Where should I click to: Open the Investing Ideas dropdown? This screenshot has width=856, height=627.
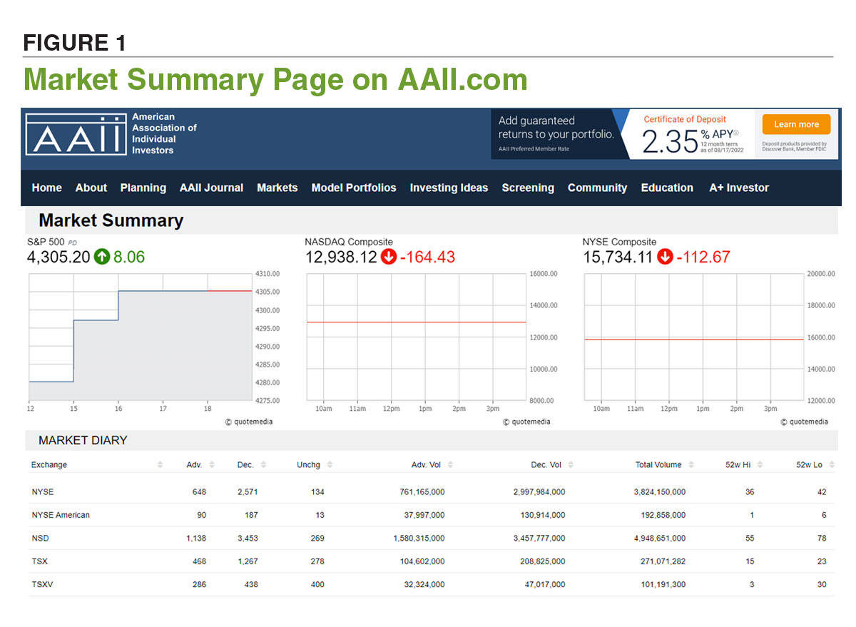449,188
